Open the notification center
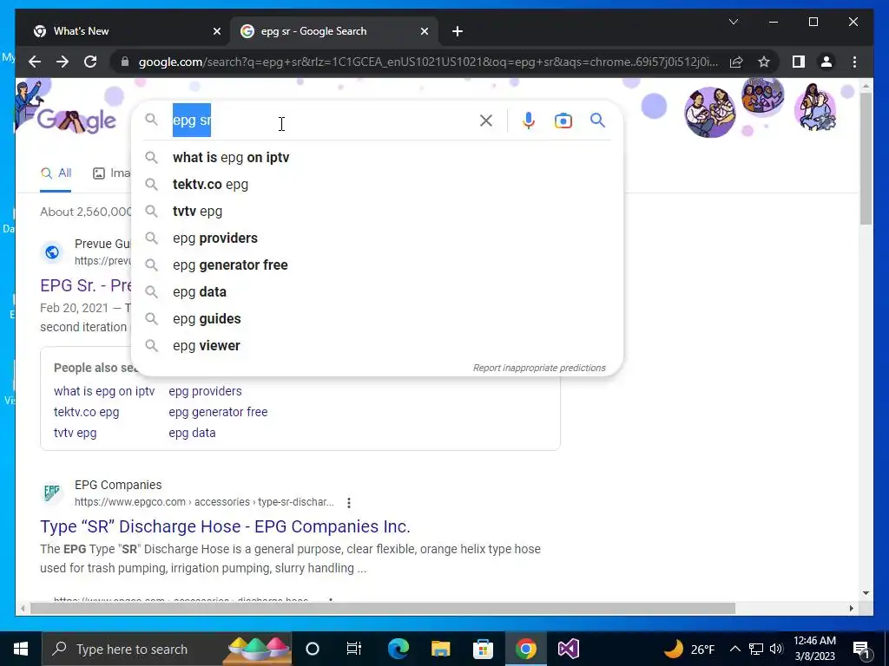The height and width of the screenshot is (666, 889). tap(861, 650)
